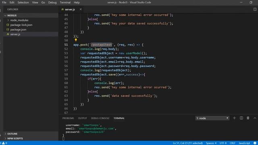This screenshot has height=145, width=258.
Task: Click 'hey your data saved successfully' on line 46
Action: pos(140,23)
